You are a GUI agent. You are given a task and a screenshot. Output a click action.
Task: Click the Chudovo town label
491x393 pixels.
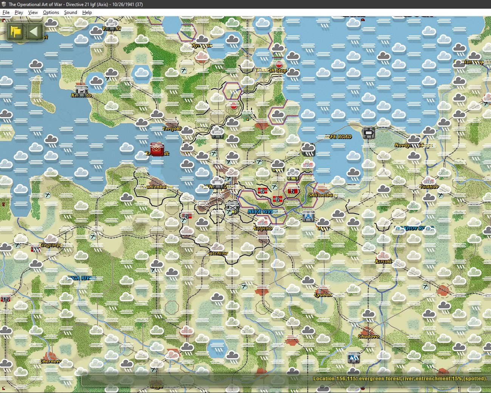click(369, 336)
